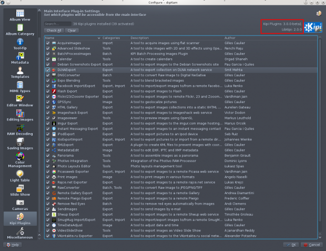Select Kipi Plugins sidebar item
The width and height of the screenshot is (326, 251).
click(x=20, y=219)
